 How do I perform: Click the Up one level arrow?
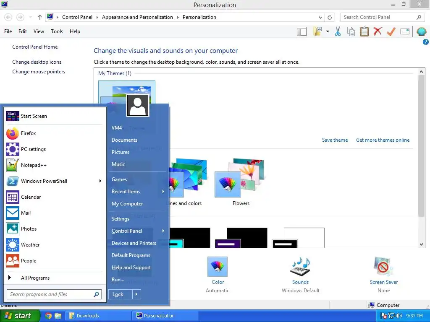40,17
